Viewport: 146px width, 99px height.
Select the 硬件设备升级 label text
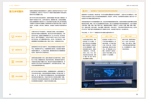tap(18, 37)
